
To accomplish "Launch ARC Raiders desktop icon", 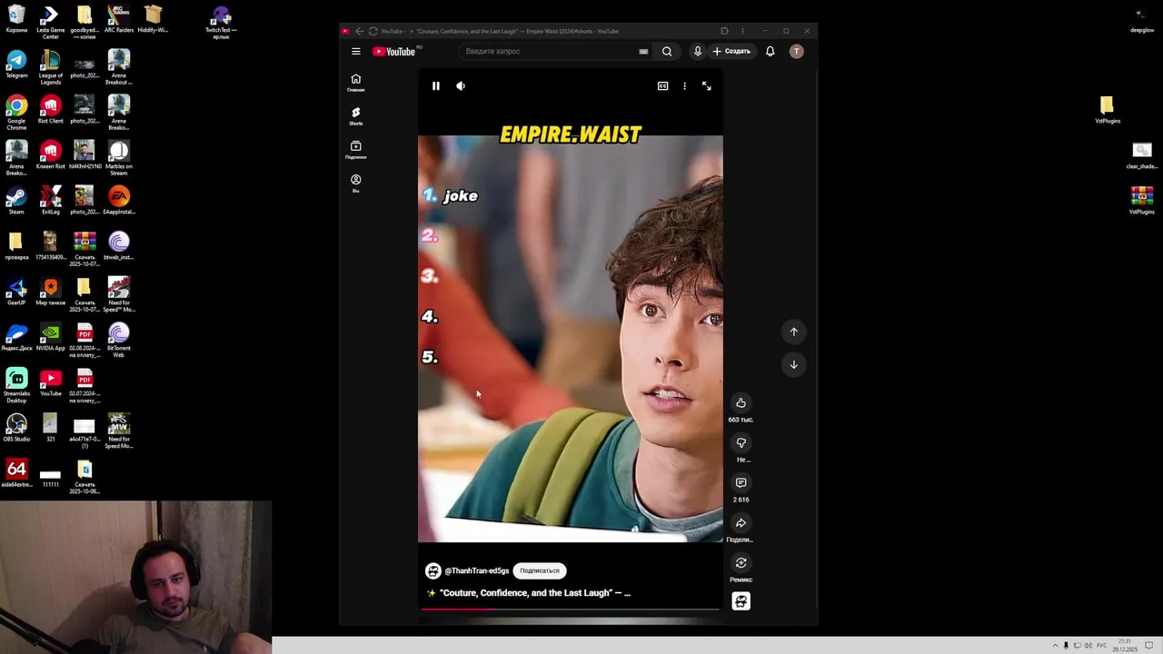I will coord(119,20).
